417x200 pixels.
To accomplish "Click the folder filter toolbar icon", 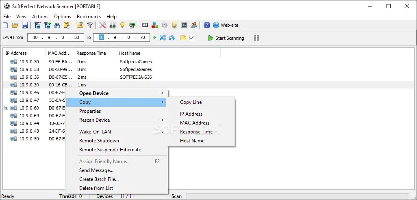I will (x=80, y=25).
